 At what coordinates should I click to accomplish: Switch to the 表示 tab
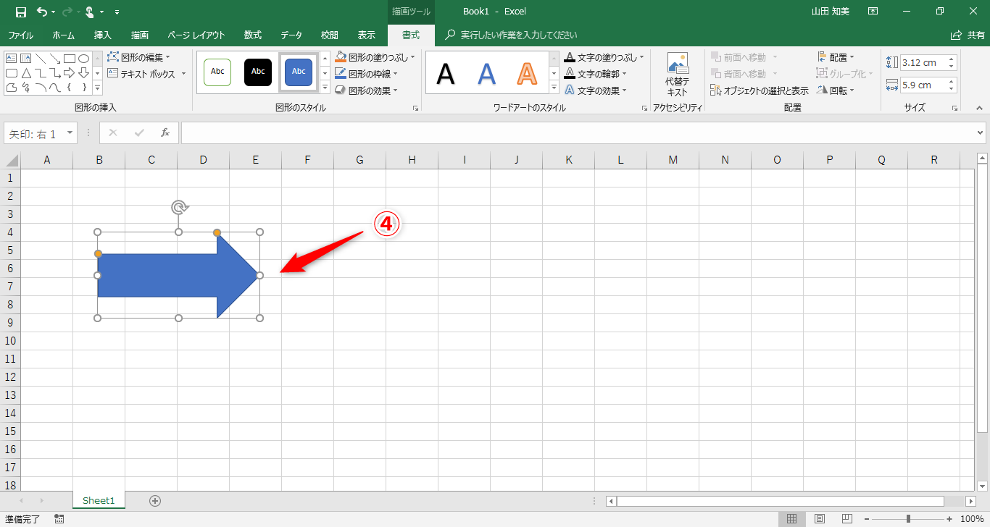[x=367, y=35]
